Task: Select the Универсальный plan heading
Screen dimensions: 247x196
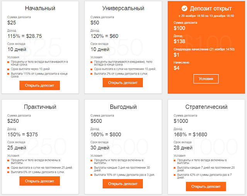Action: point(123,8)
